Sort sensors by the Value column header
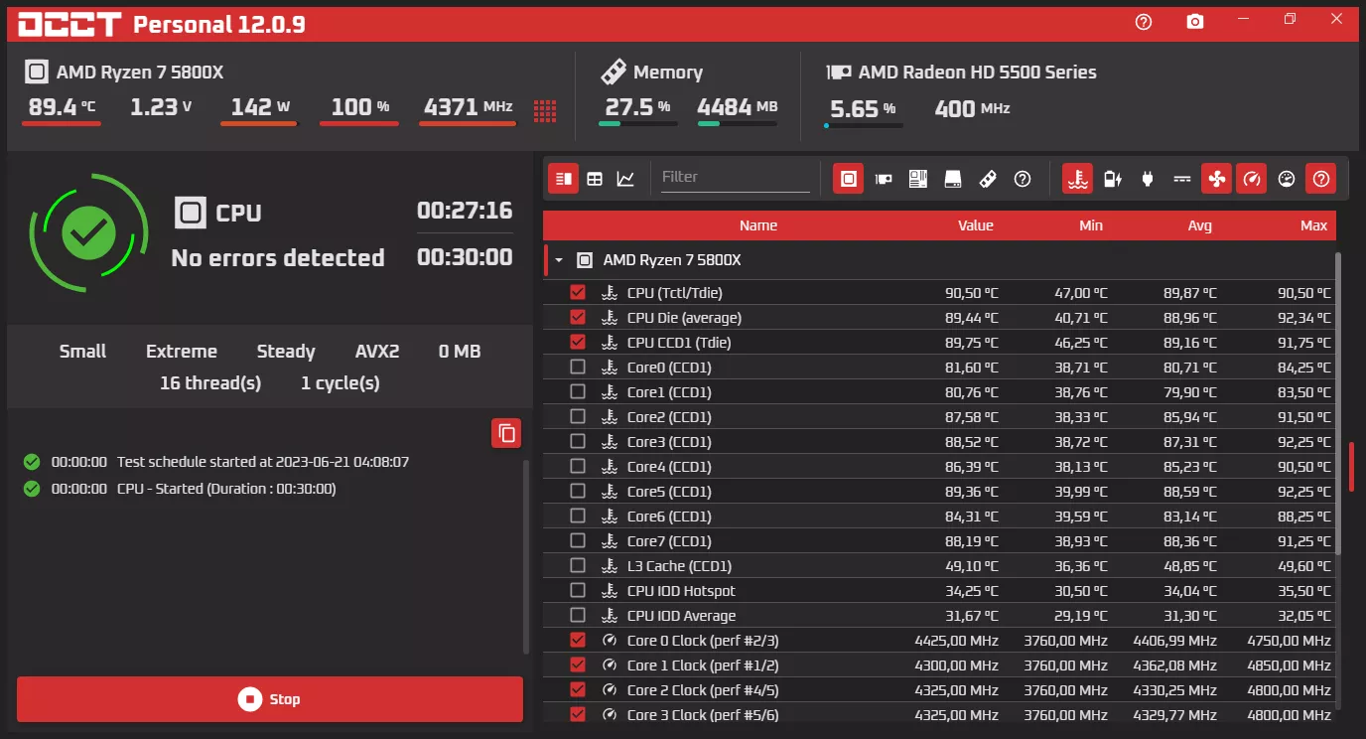This screenshot has width=1366, height=739. (x=976, y=225)
